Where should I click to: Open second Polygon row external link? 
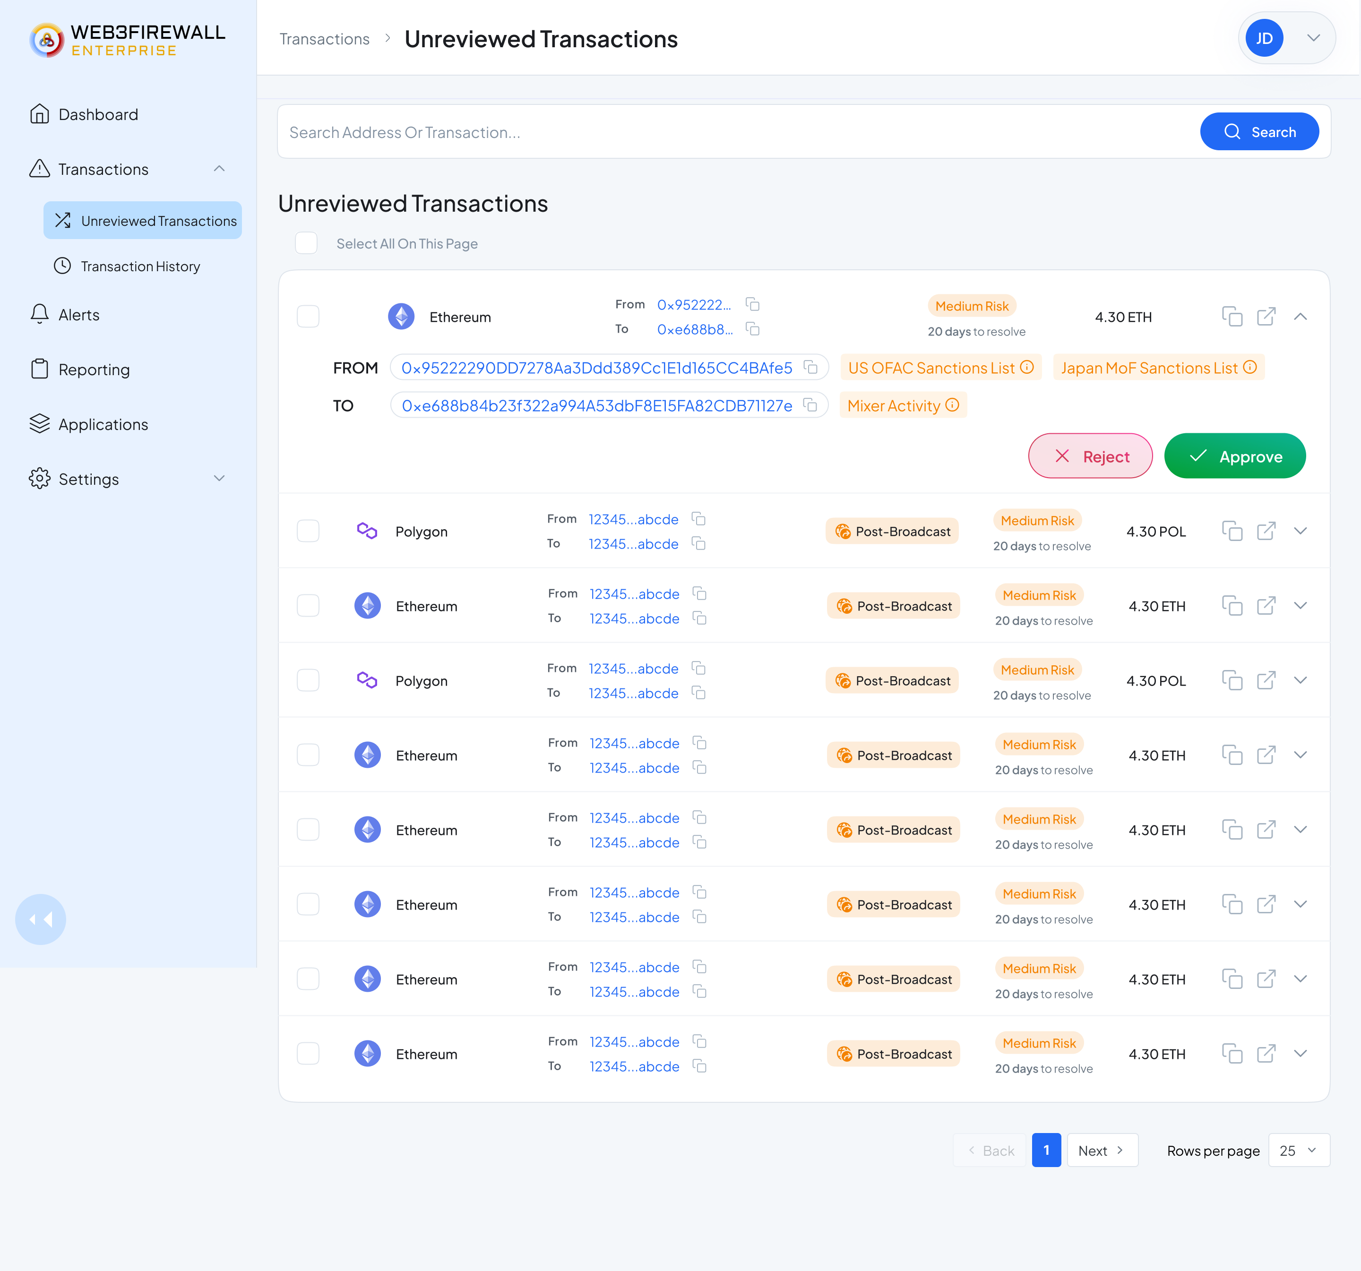click(1266, 680)
